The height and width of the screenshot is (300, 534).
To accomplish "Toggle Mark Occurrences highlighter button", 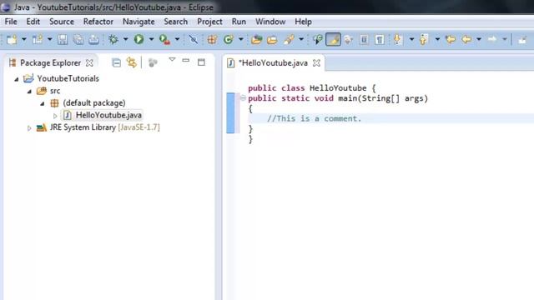I will [333, 40].
